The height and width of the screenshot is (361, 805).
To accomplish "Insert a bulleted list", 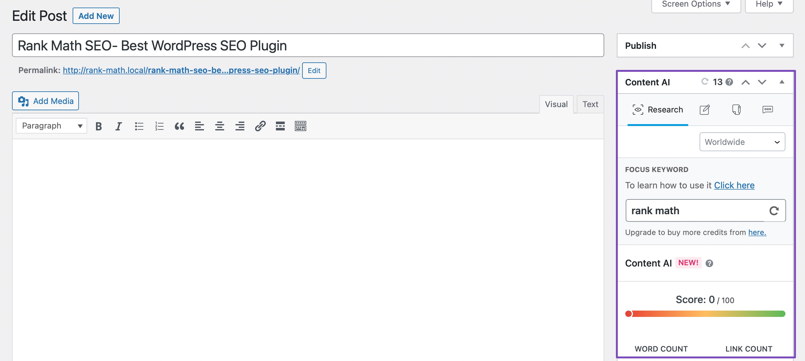I will pos(139,126).
